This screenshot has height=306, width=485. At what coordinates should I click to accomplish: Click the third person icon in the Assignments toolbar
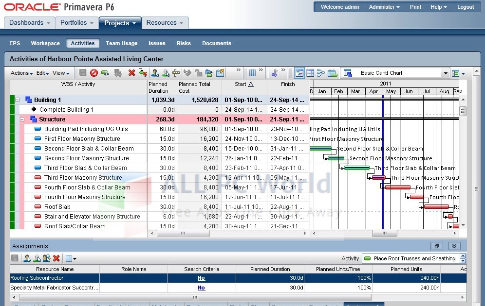[47, 258]
